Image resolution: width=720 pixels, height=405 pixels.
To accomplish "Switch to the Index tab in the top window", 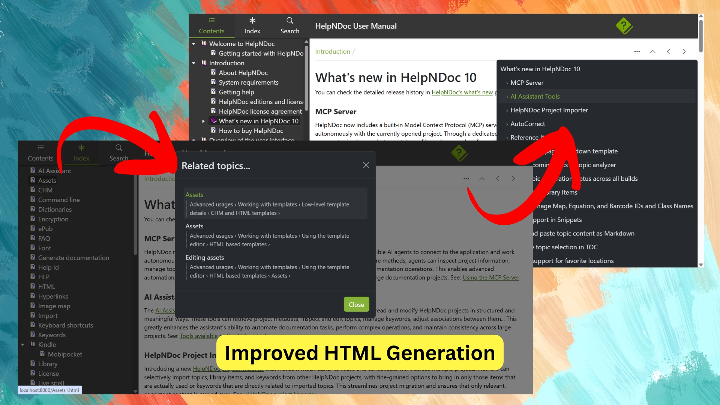I will click(x=252, y=26).
